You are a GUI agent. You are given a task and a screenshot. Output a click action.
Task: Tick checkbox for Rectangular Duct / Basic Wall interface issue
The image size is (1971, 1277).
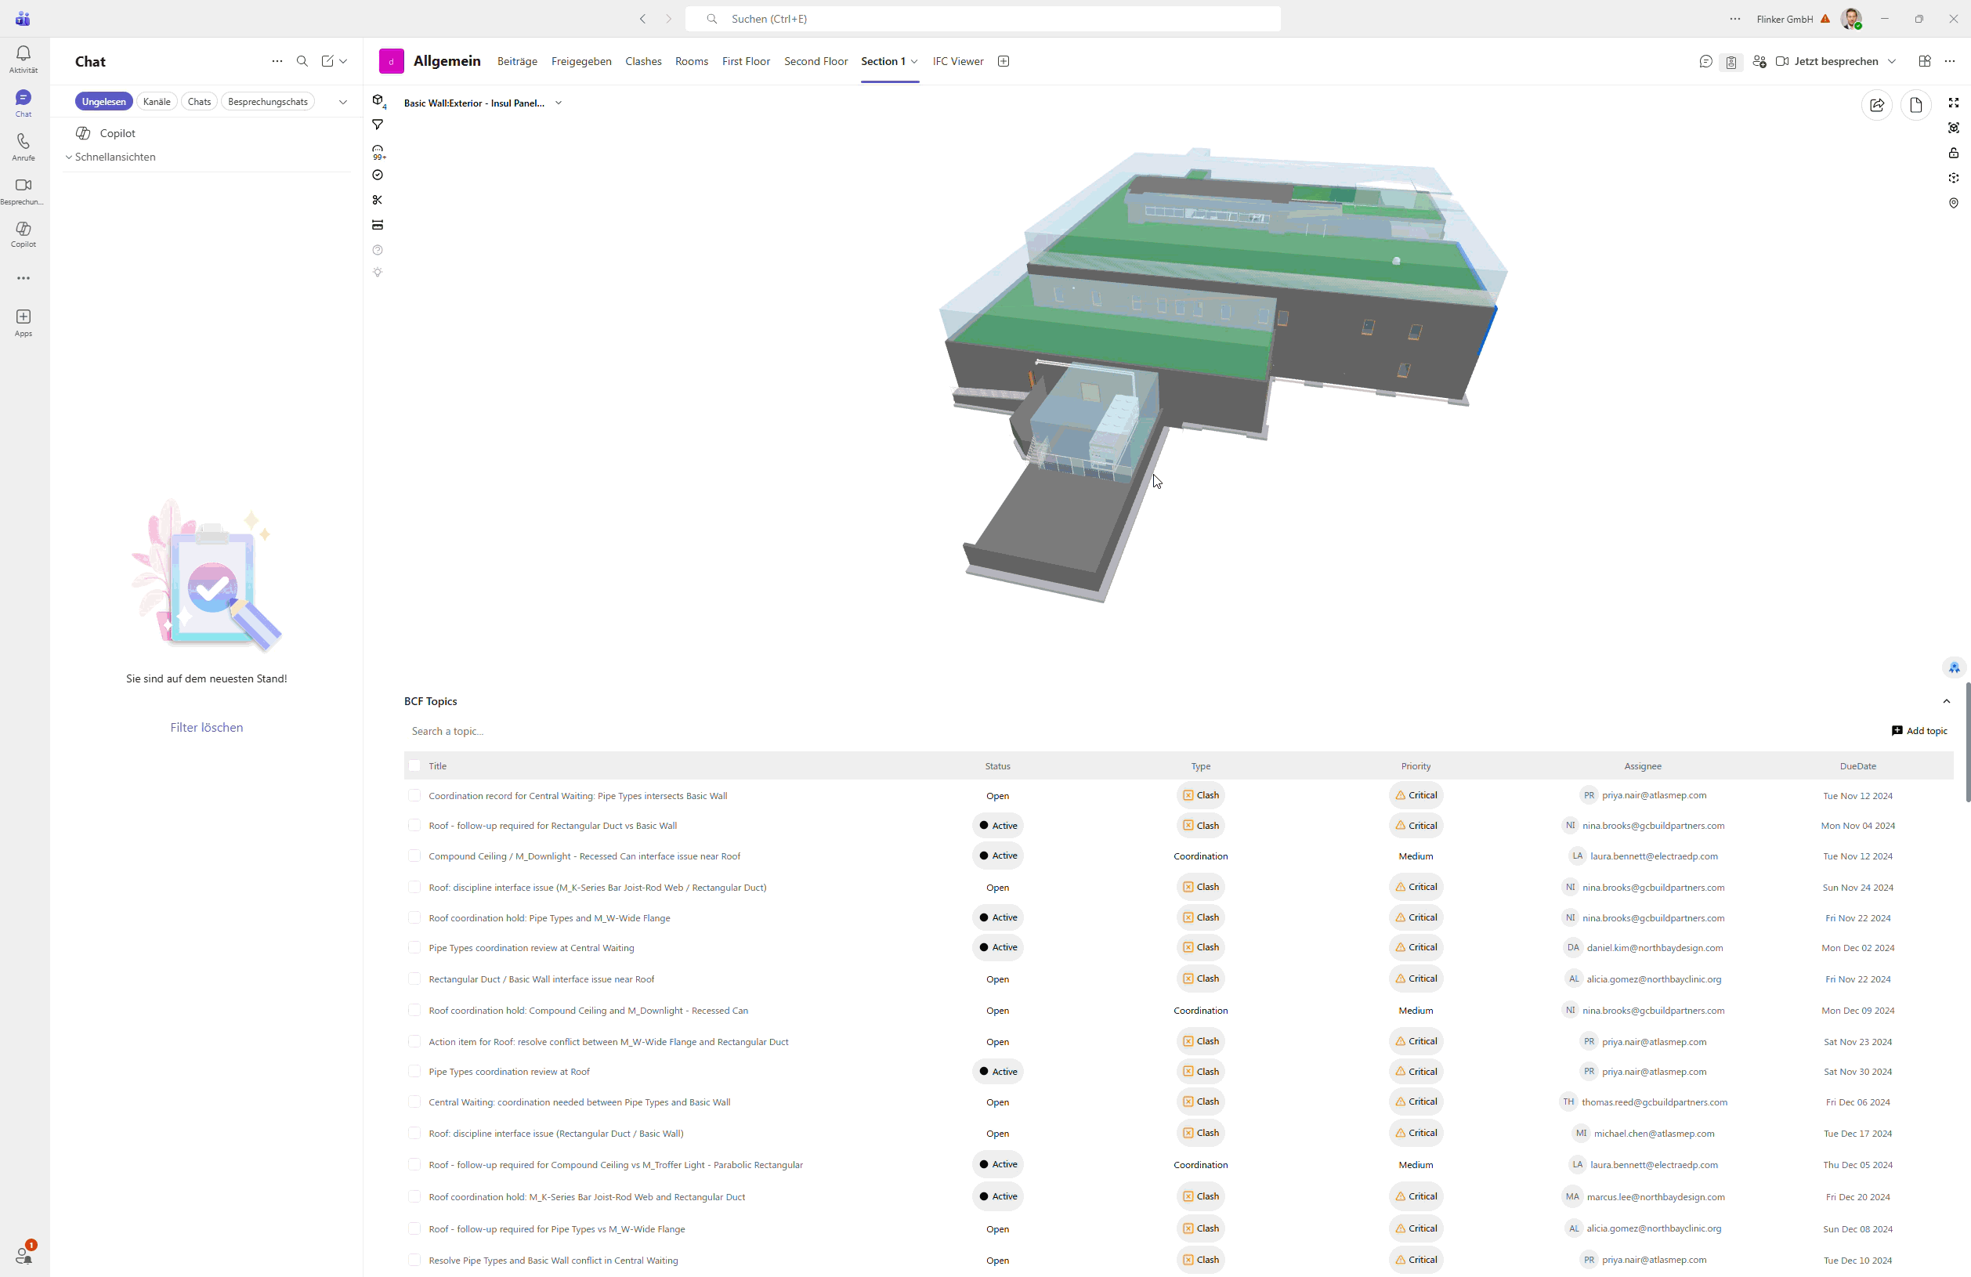pos(415,979)
